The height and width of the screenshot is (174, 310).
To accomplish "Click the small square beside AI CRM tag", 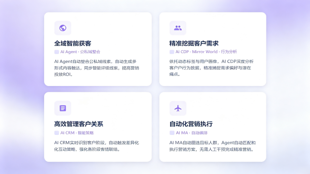I will [x=57, y=133].
